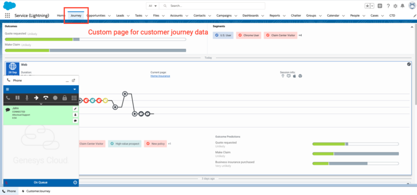Image resolution: width=417 pixels, height=195 pixels.
Task: Collapse the Outcomes and Segments section
Action: pyautogui.click(x=412, y=27)
